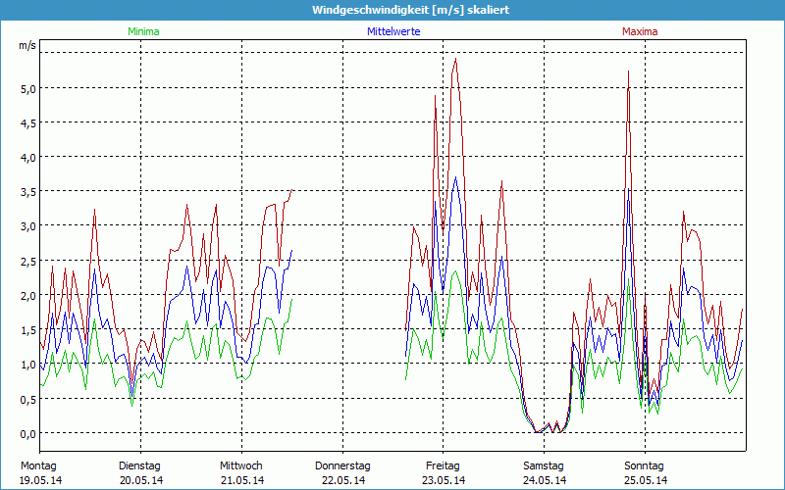Click the 1,0 y-axis tick label
The image size is (785, 490).
click(28, 365)
